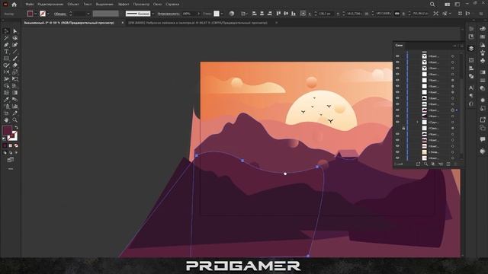The image size is (488, 274).
Task: Select the Gradient tool
Action: coord(15,93)
